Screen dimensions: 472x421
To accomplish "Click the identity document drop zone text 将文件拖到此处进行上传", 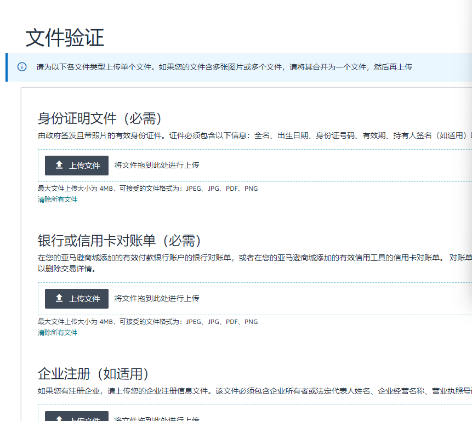I will 157,165.
